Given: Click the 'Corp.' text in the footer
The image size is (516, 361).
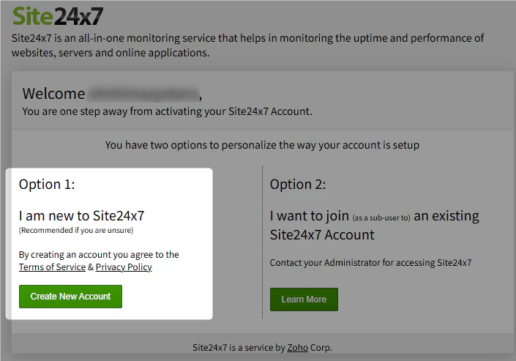Looking at the screenshot, I should [x=321, y=348].
